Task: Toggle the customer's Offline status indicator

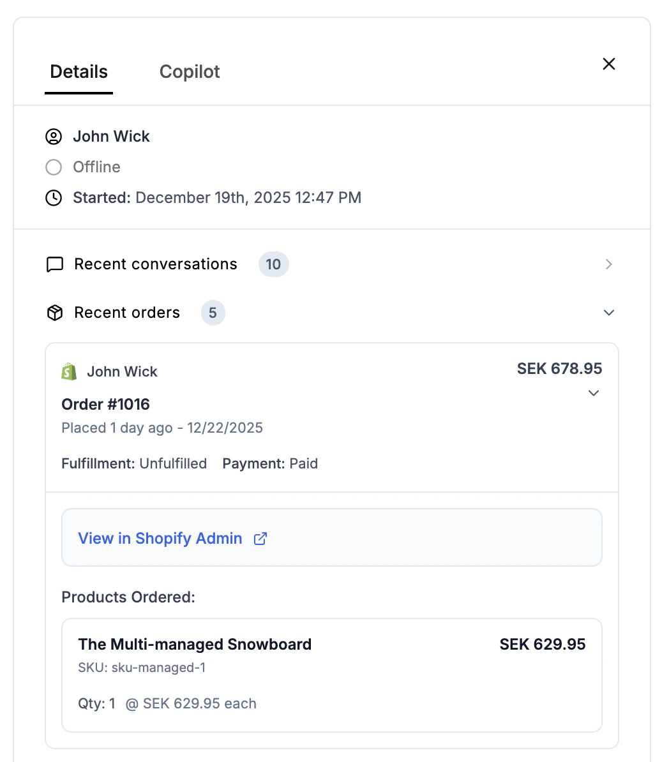Action: tap(54, 167)
